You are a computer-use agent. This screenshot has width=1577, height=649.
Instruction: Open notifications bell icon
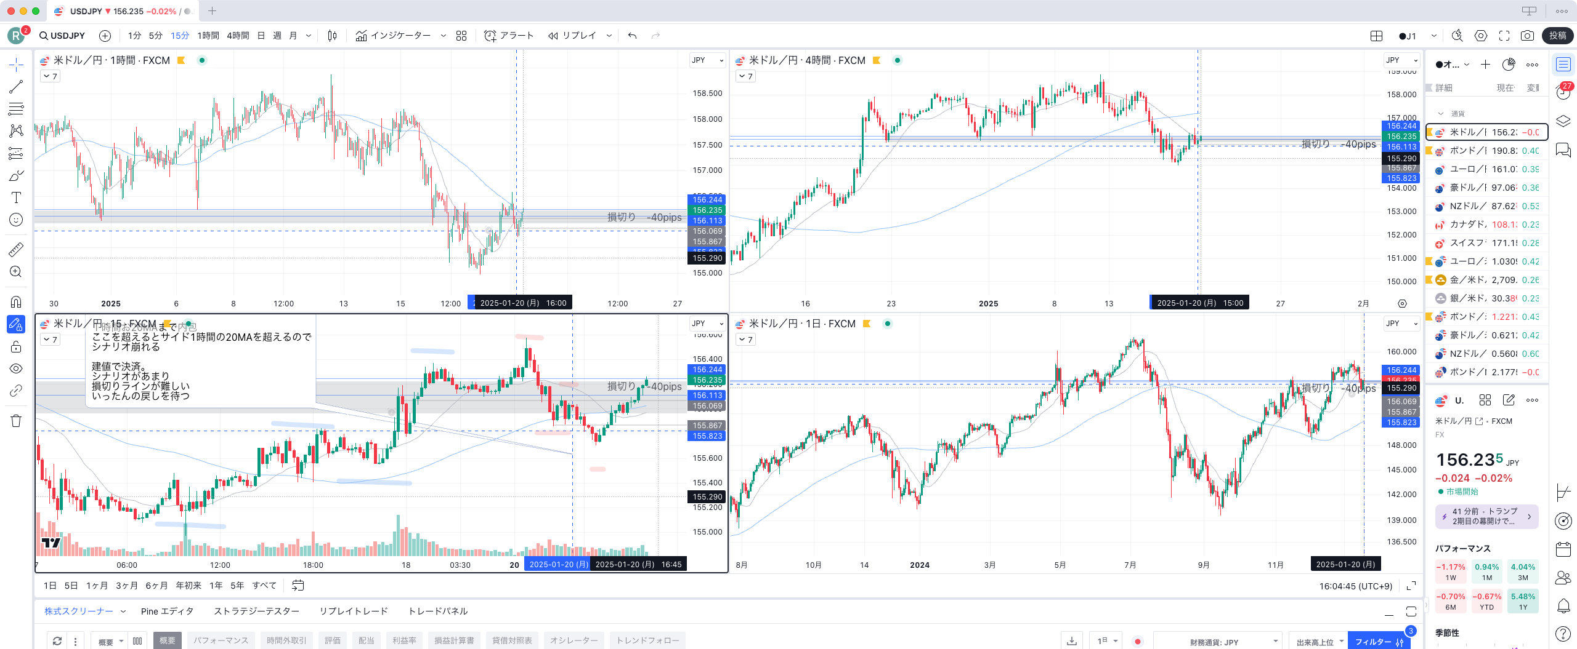pyautogui.click(x=1563, y=606)
